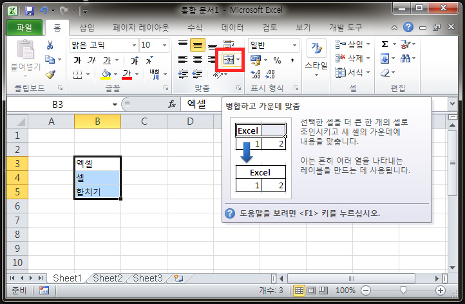Select the Format Painter brush
The width and height of the screenshot is (465, 304).
click(50, 74)
